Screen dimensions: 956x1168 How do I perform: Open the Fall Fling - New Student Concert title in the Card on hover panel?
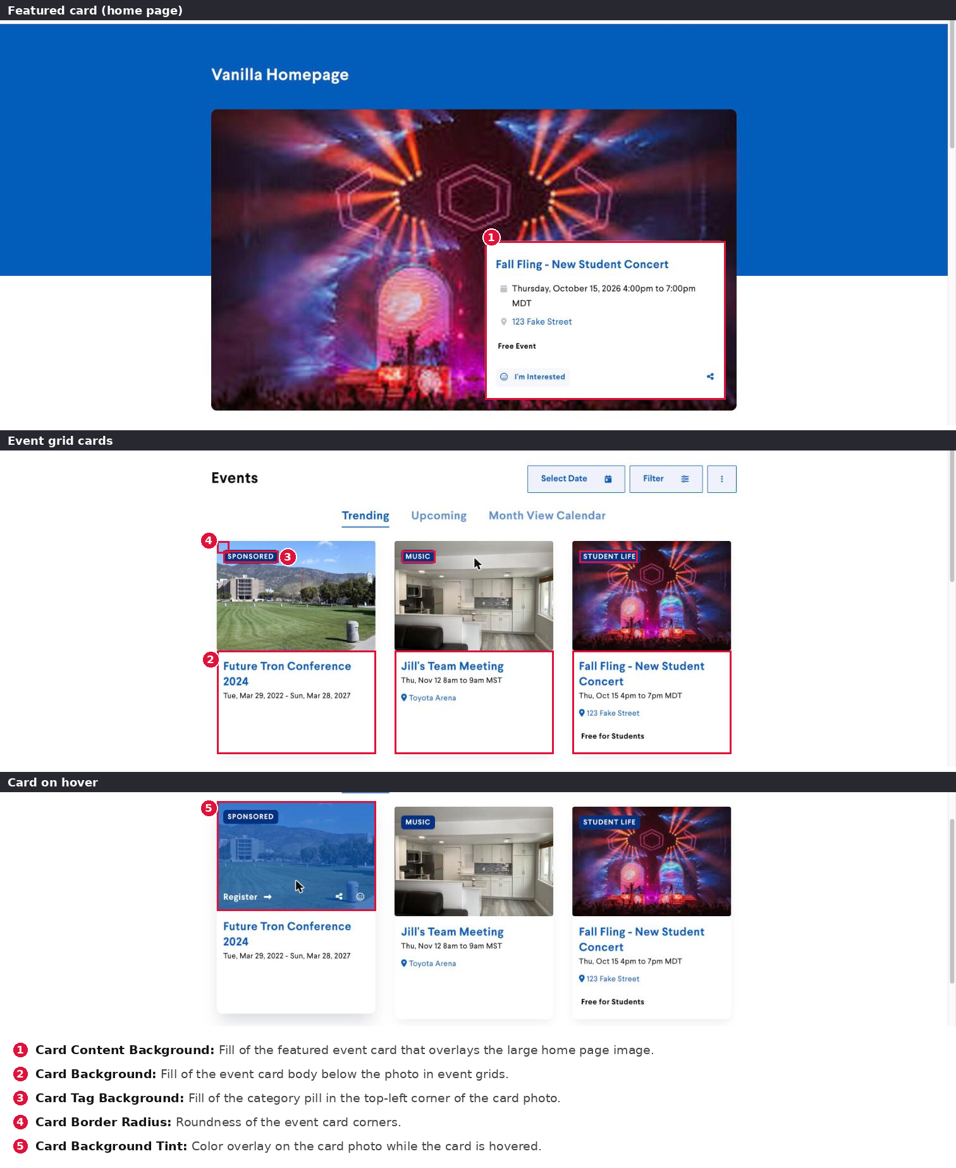click(x=641, y=940)
